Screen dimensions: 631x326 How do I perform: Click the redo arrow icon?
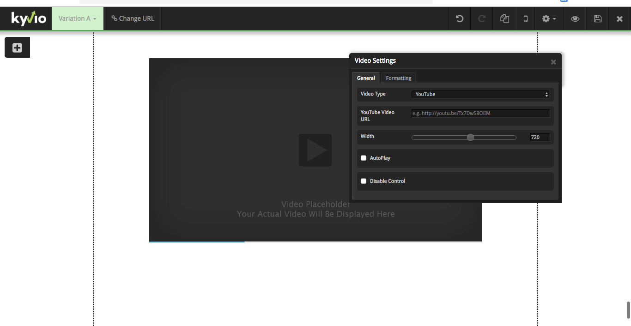482,18
